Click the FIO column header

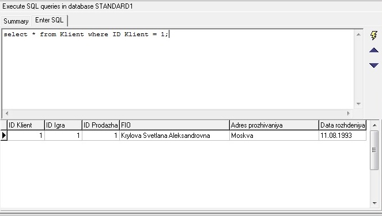click(175, 125)
